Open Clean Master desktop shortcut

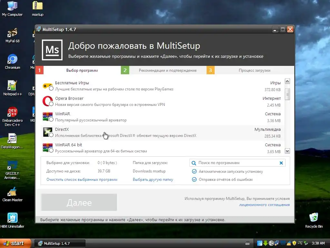click(x=13, y=194)
